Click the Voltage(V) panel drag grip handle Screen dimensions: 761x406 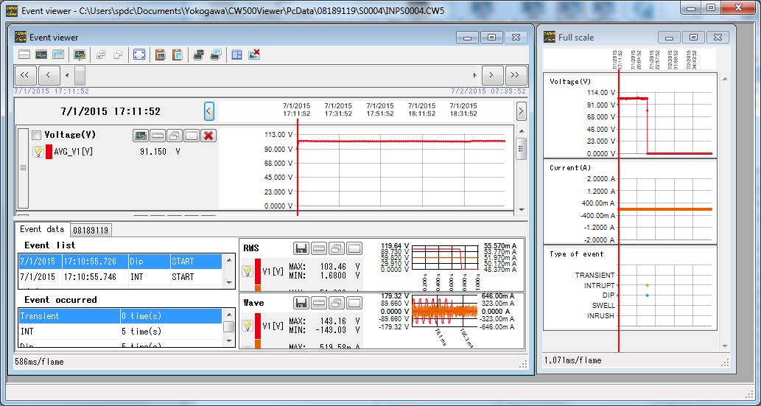[23, 167]
